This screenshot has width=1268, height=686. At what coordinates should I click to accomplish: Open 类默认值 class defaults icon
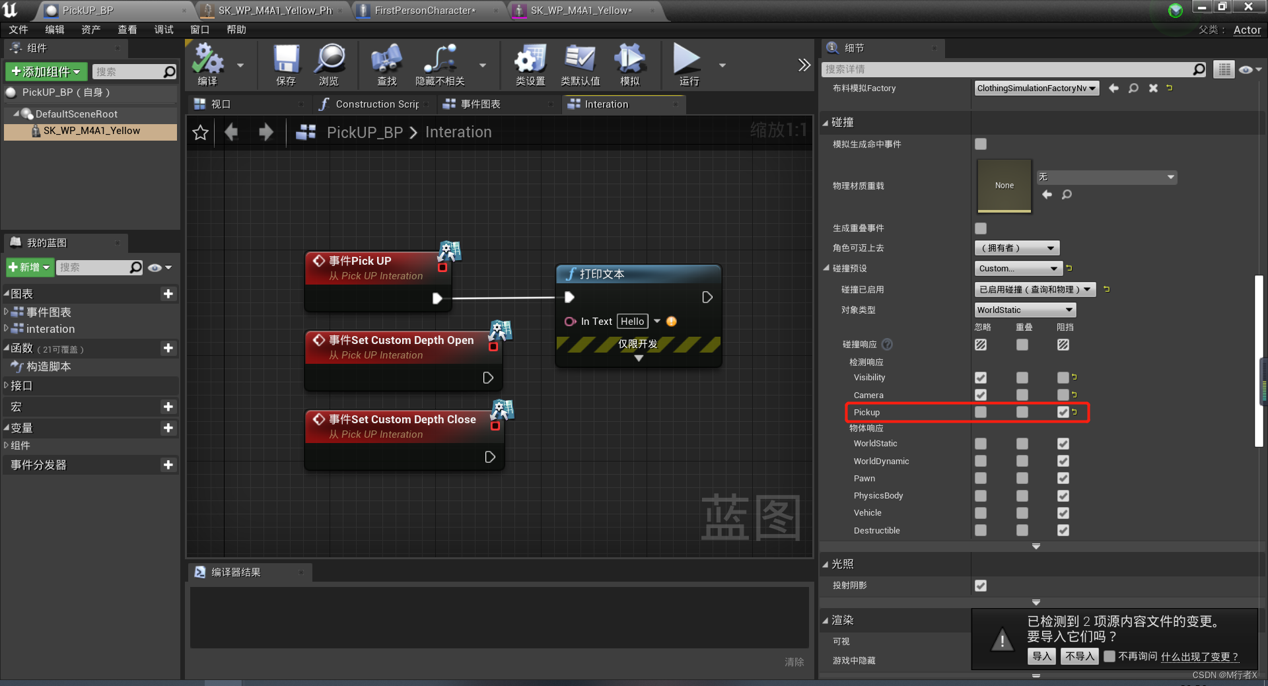click(x=580, y=64)
